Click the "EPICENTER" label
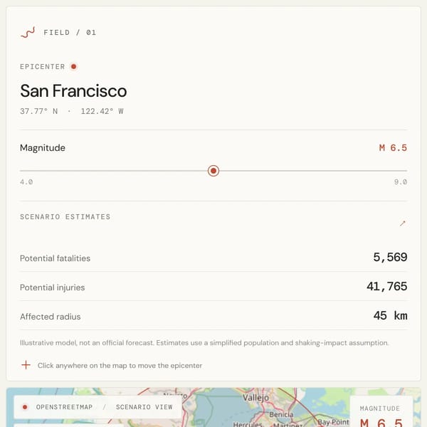The width and height of the screenshot is (427, 427). coord(43,67)
